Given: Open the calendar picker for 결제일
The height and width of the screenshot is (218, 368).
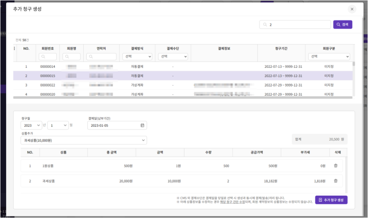Looking at the screenshot, I should click(142, 125).
